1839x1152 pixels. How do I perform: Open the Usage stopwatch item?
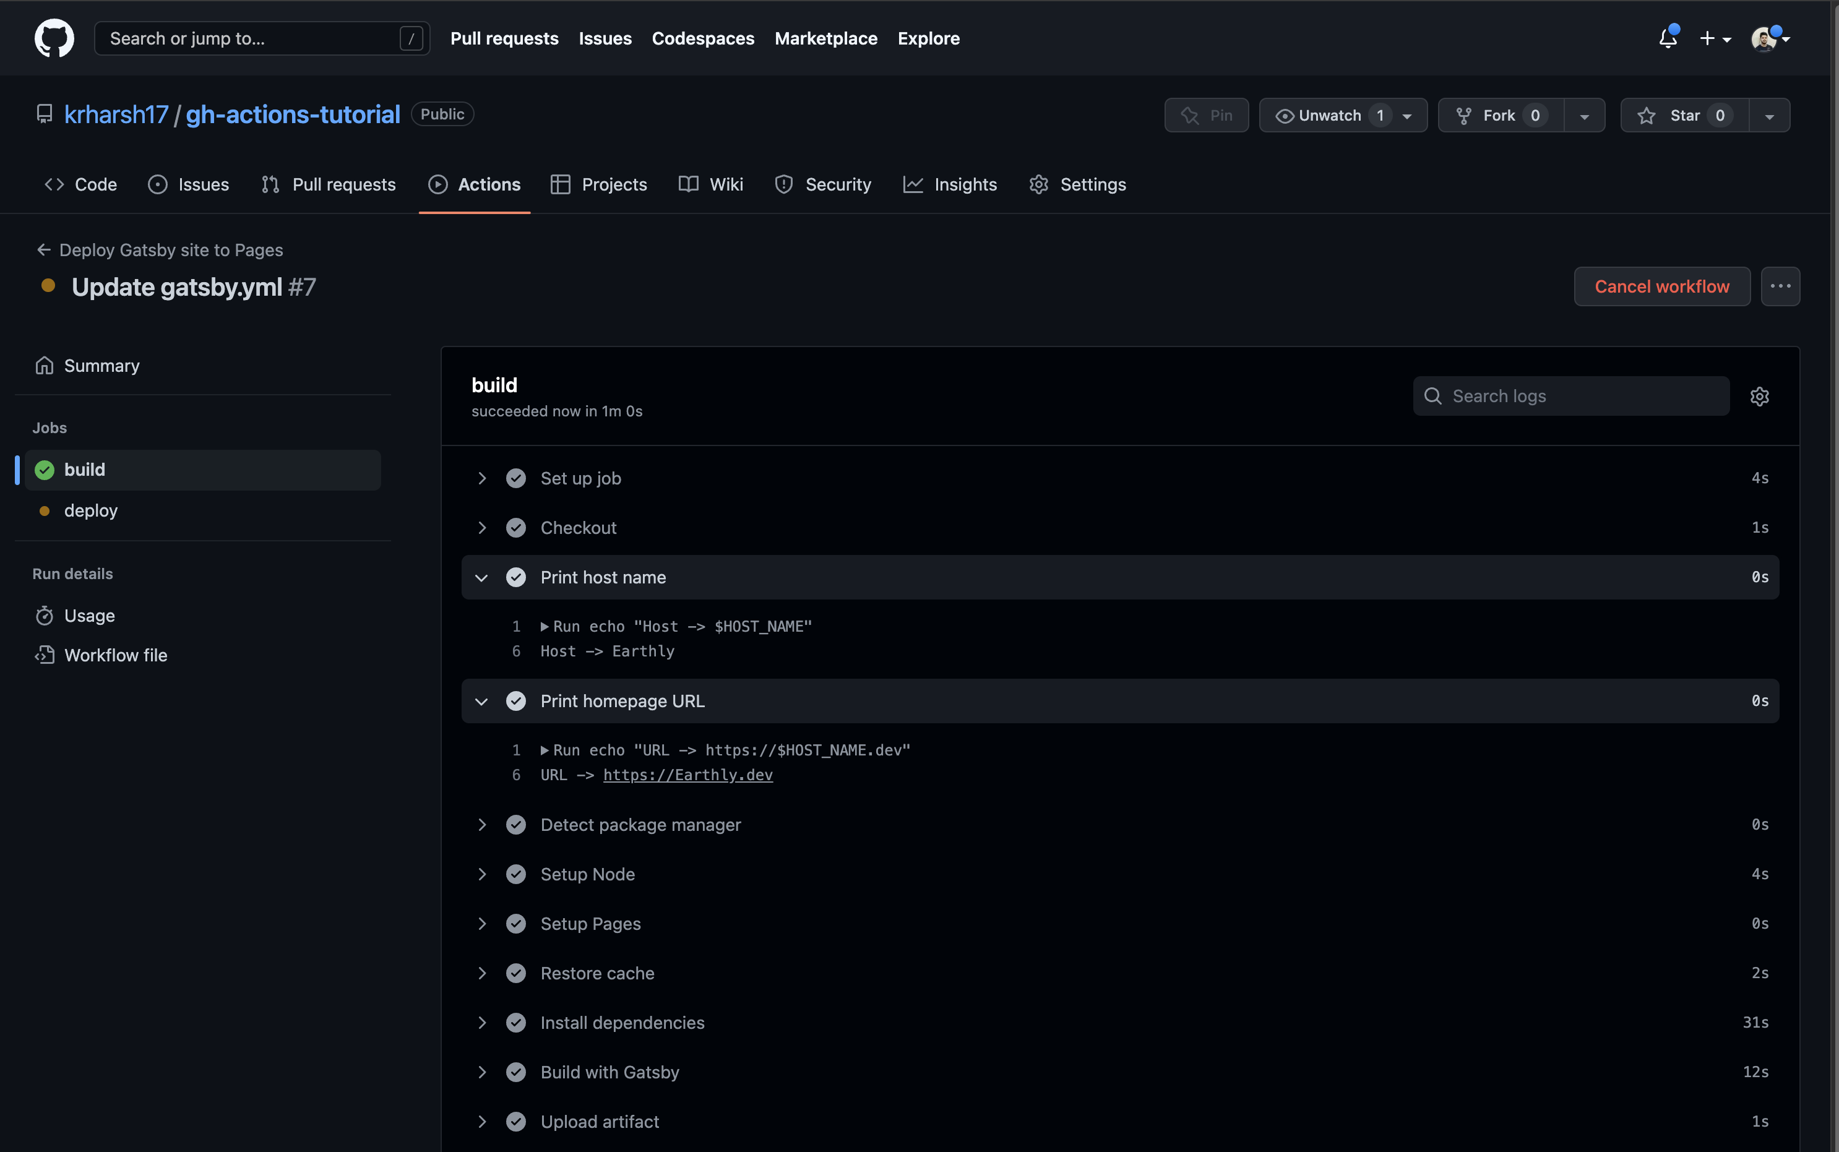(x=89, y=615)
